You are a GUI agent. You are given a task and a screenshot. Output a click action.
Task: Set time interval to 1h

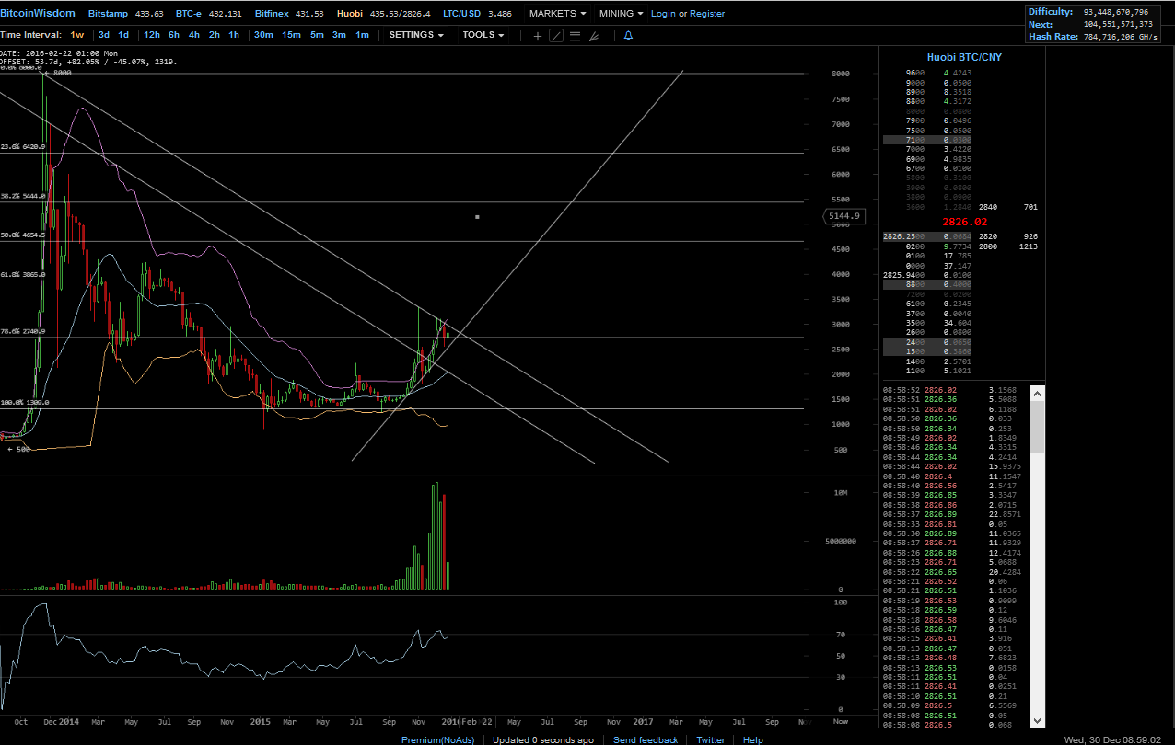pyautogui.click(x=234, y=35)
